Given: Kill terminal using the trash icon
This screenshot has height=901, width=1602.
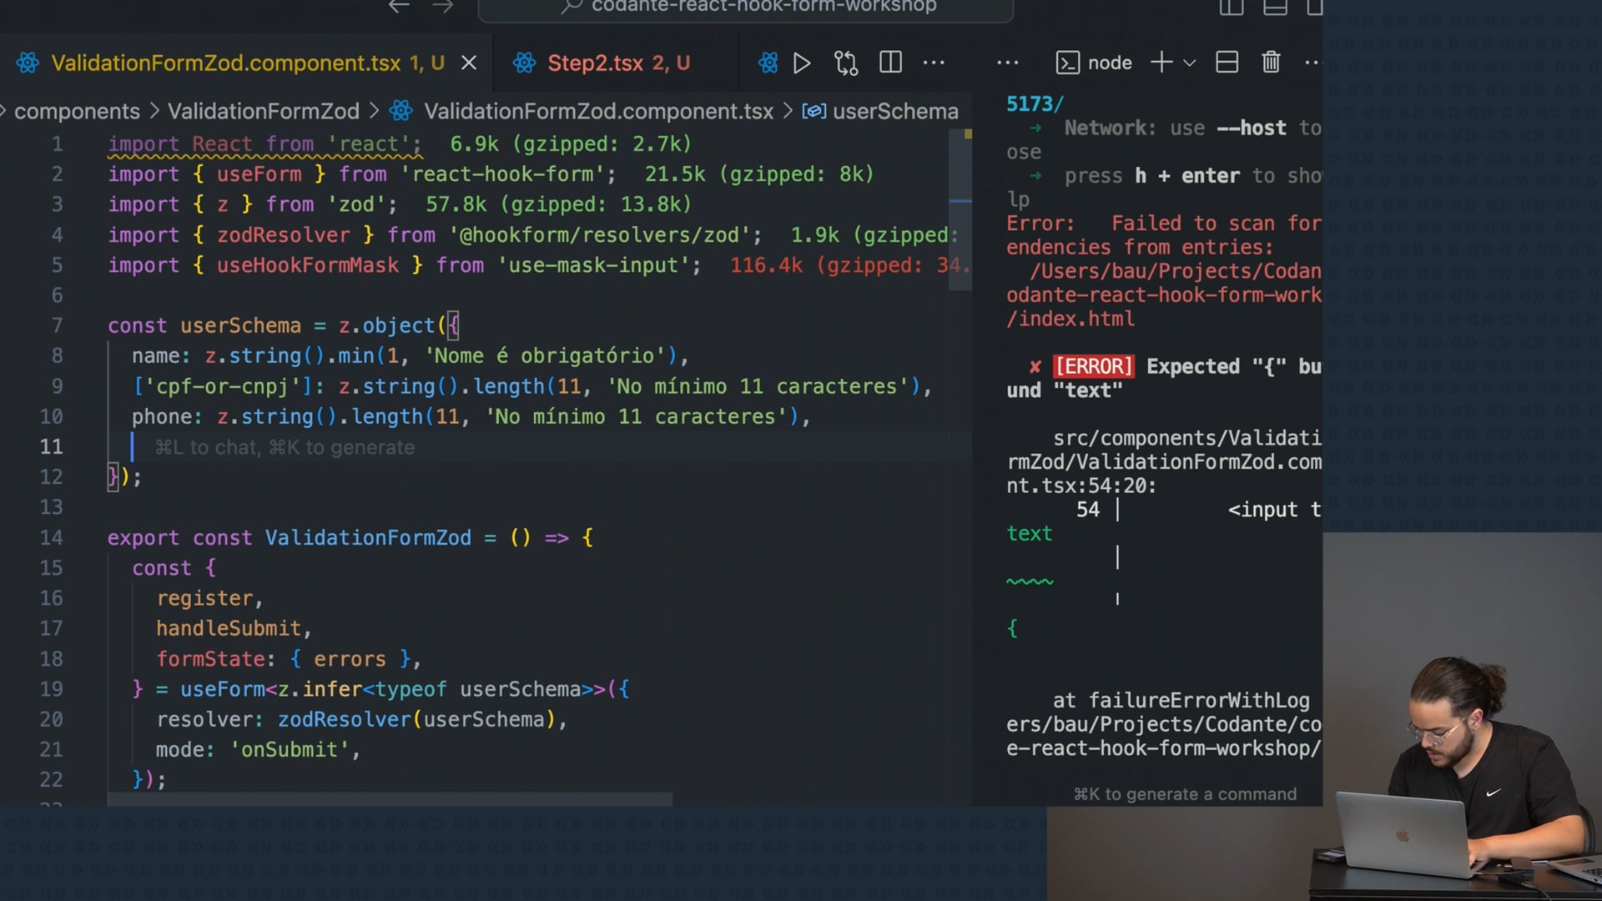Looking at the screenshot, I should (1271, 63).
